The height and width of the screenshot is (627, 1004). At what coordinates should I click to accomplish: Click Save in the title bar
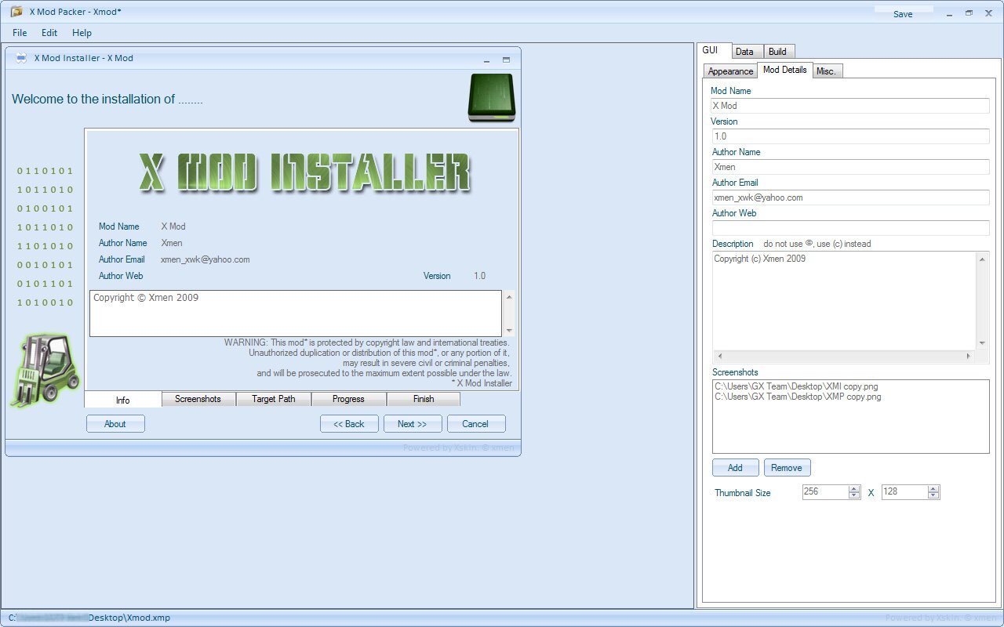click(x=903, y=14)
